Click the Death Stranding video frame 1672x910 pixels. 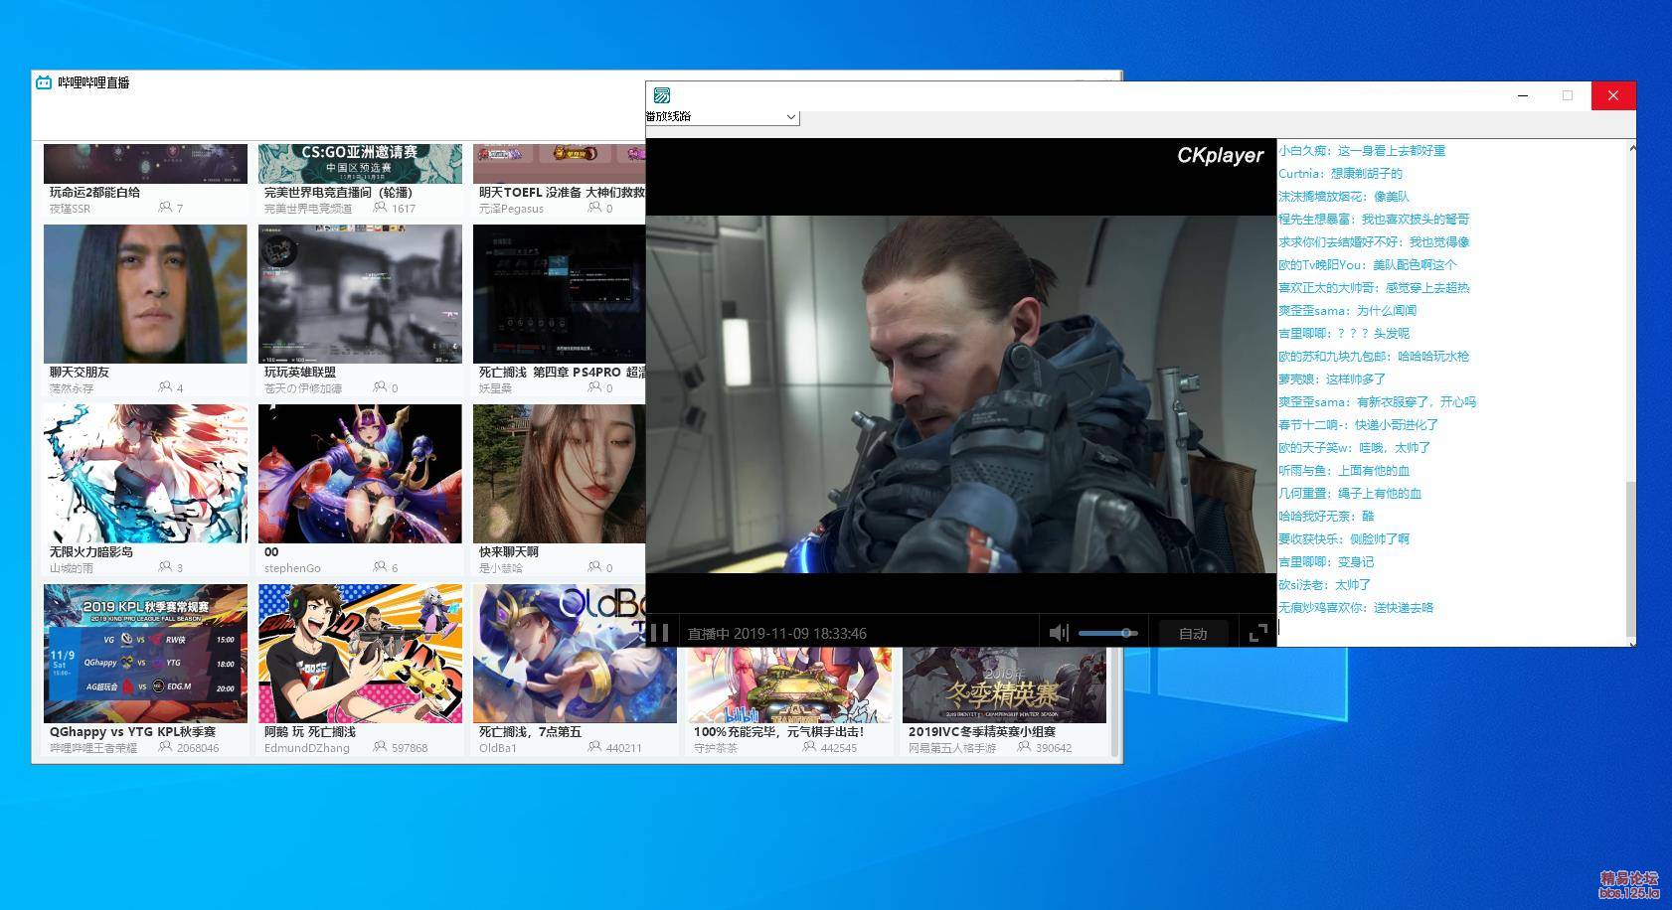point(960,393)
